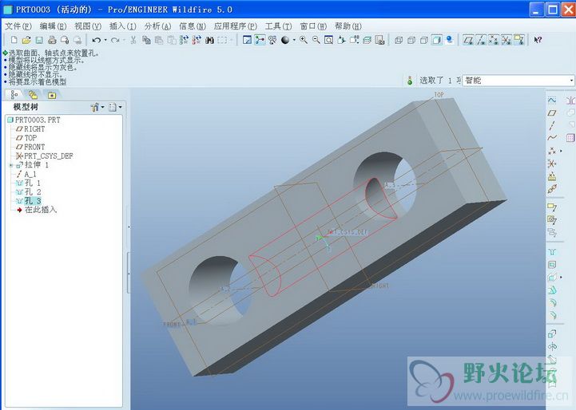Select the Hole tool in the right toolbar
This screenshot has height=410, width=576.
coord(552,252)
